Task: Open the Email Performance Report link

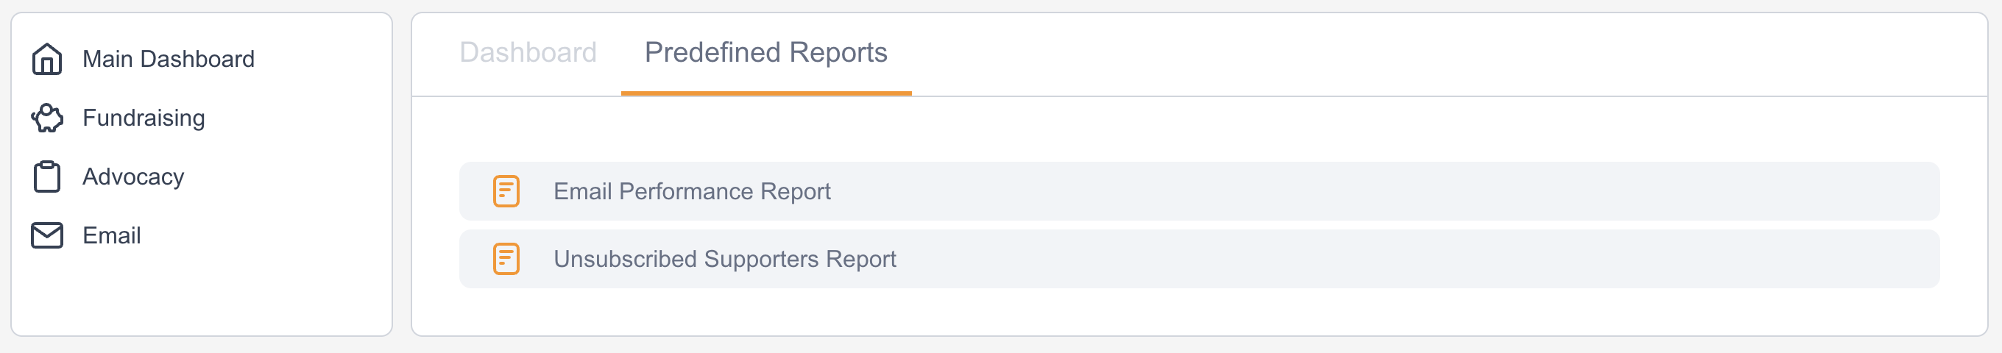Action: point(691,192)
